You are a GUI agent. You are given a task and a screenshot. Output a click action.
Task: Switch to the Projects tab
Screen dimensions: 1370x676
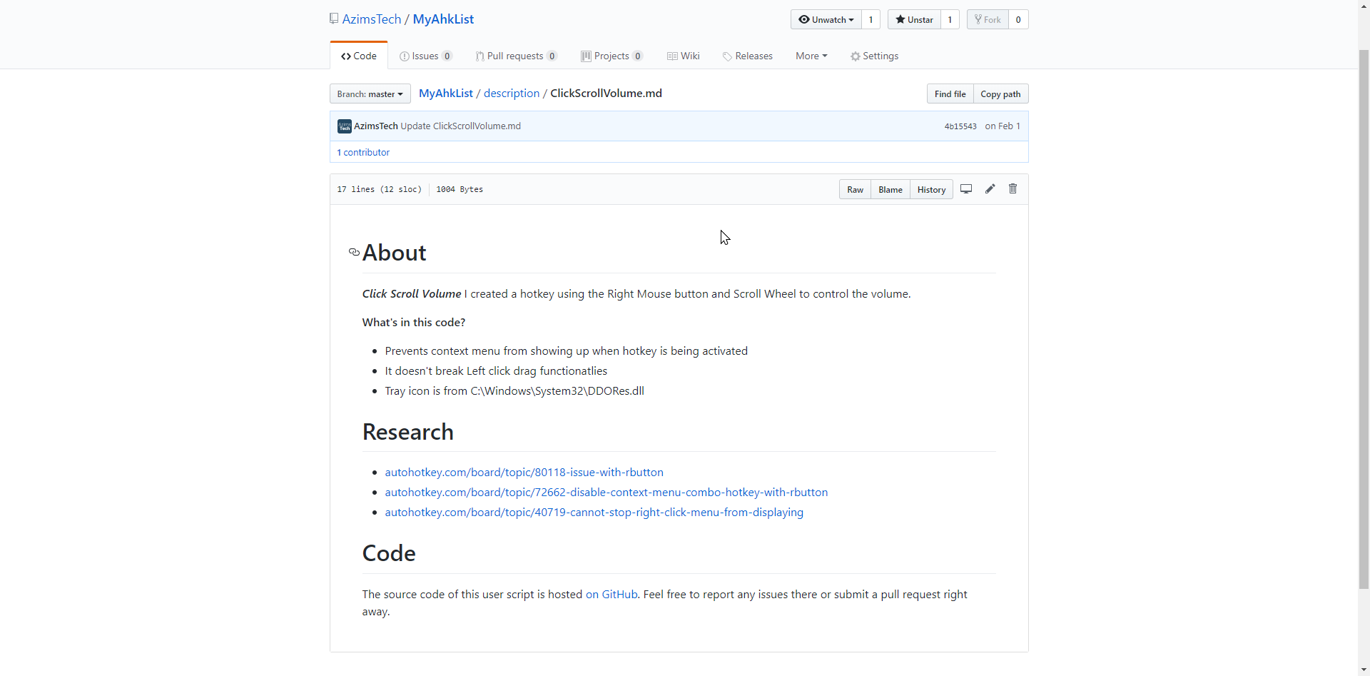tap(612, 56)
